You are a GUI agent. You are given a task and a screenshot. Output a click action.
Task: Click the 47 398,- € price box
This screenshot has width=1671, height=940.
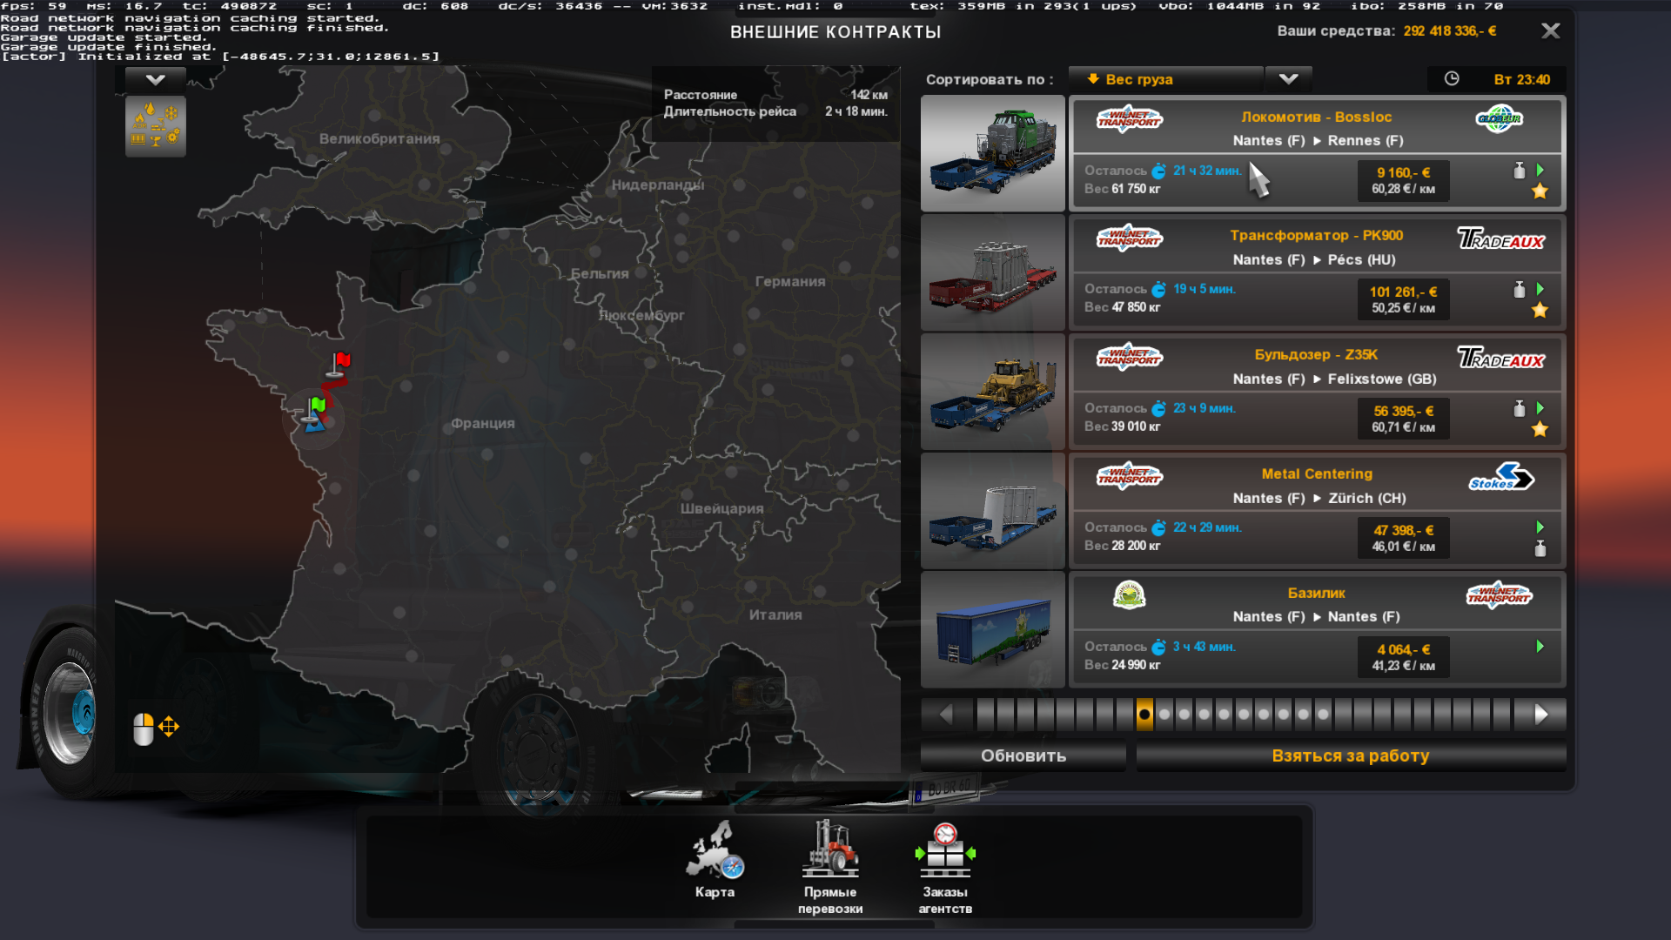coord(1403,538)
